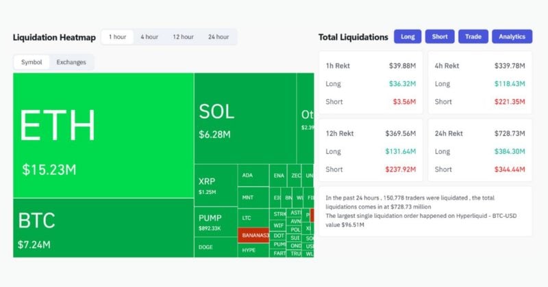Image resolution: width=548 pixels, height=287 pixels.
Task: Click the PUMP heatmap tile
Action: click(215, 221)
